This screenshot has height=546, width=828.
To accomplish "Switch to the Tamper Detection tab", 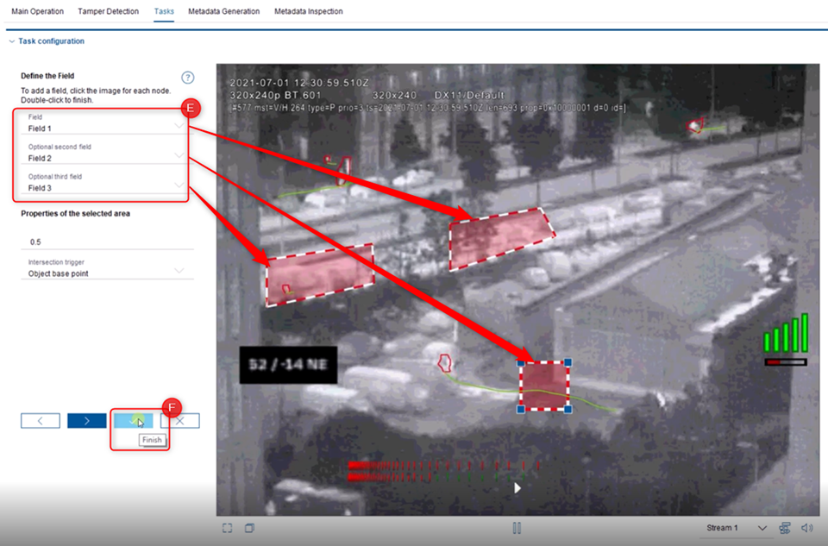I will point(108,11).
